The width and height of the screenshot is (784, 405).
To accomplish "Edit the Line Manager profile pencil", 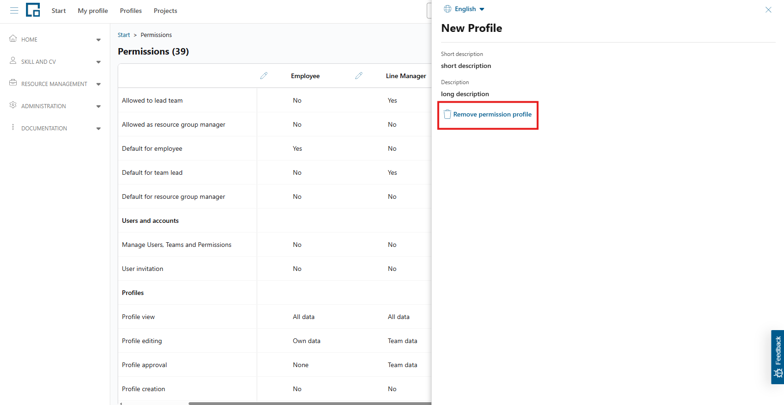I will [x=359, y=75].
